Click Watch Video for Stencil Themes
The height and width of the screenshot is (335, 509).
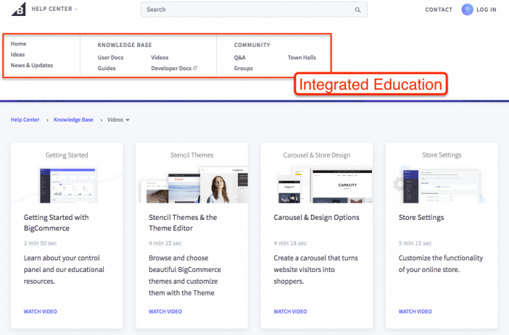pyautogui.click(x=165, y=311)
